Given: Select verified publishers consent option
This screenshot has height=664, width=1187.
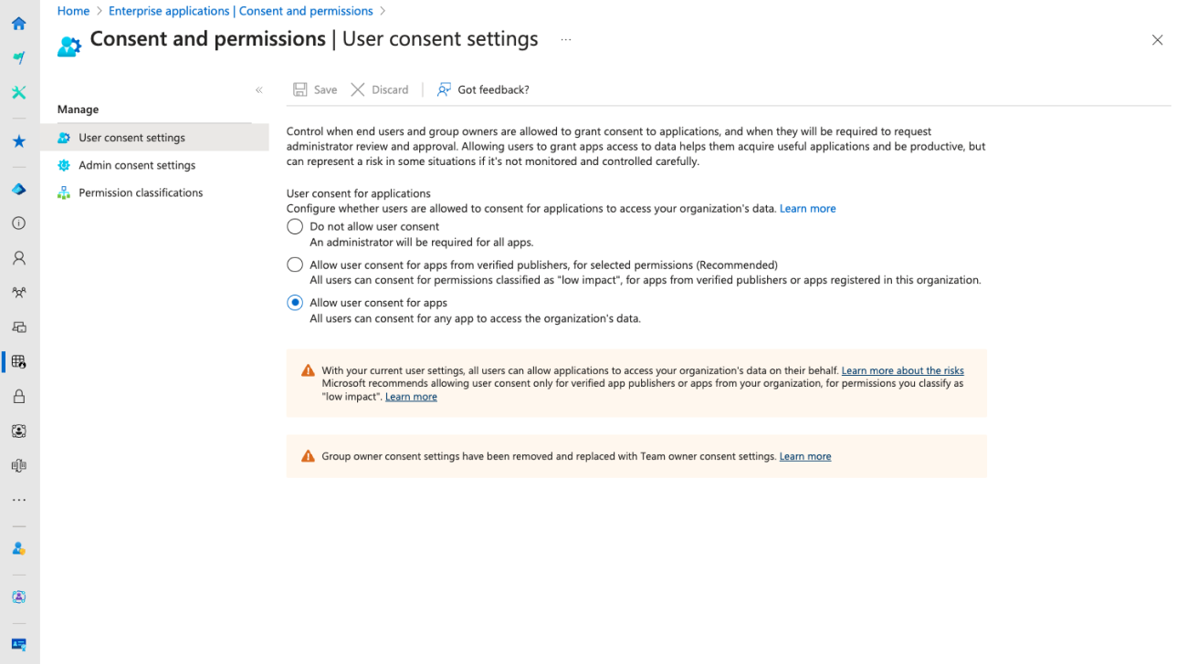Looking at the screenshot, I should 295,265.
